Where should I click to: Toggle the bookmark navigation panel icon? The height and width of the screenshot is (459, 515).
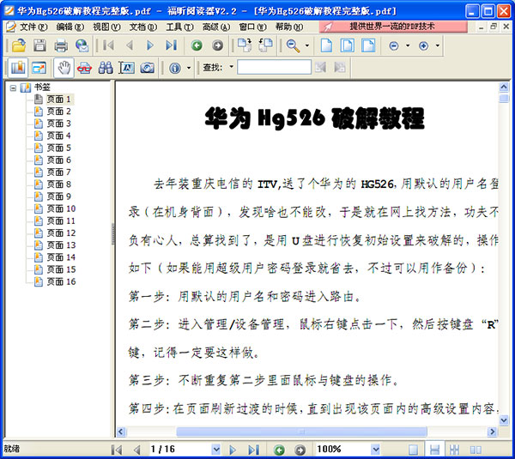[x=18, y=68]
